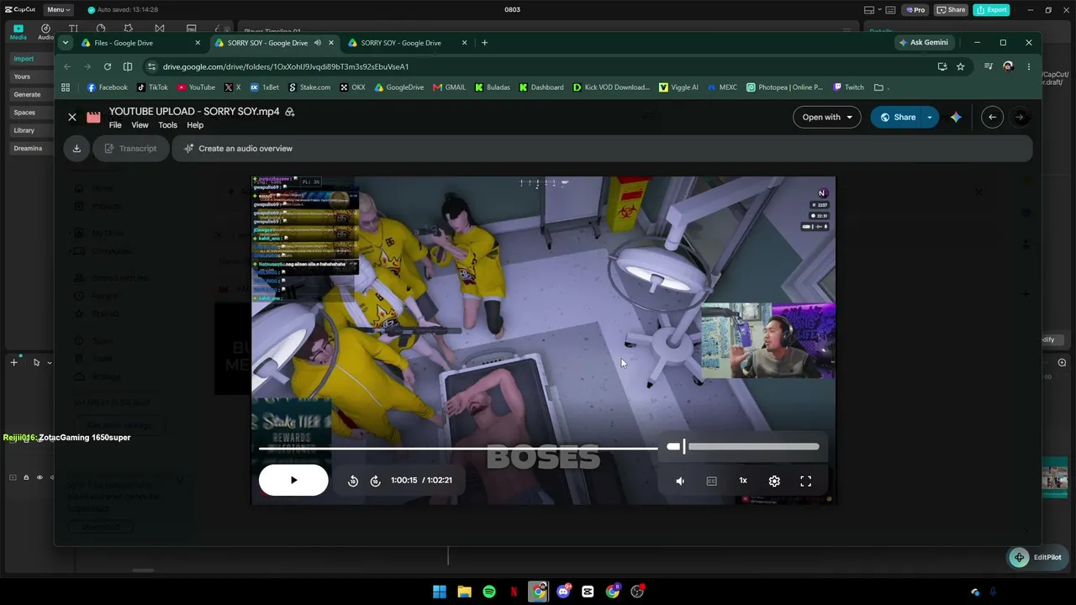Image resolution: width=1076 pixels, height=605 pixels.
Task: Open the YouTube bookmark
Action: point(196,87)
